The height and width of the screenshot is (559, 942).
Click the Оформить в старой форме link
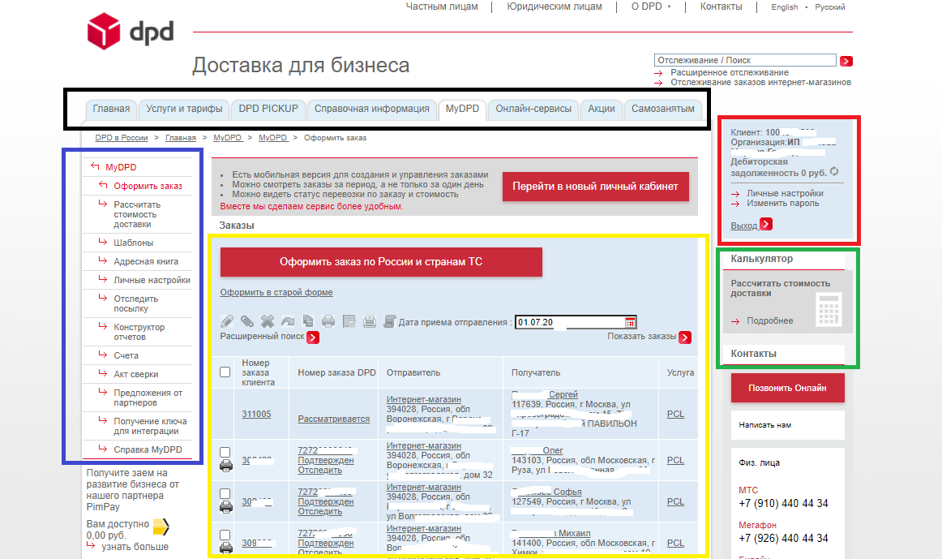pyautogui.click(x=276, y=292)
